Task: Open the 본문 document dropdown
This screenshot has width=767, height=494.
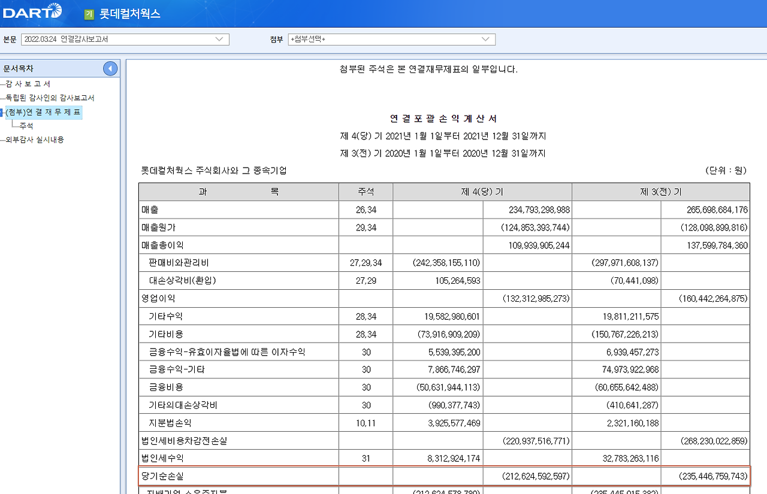Action: pos(125,40)
